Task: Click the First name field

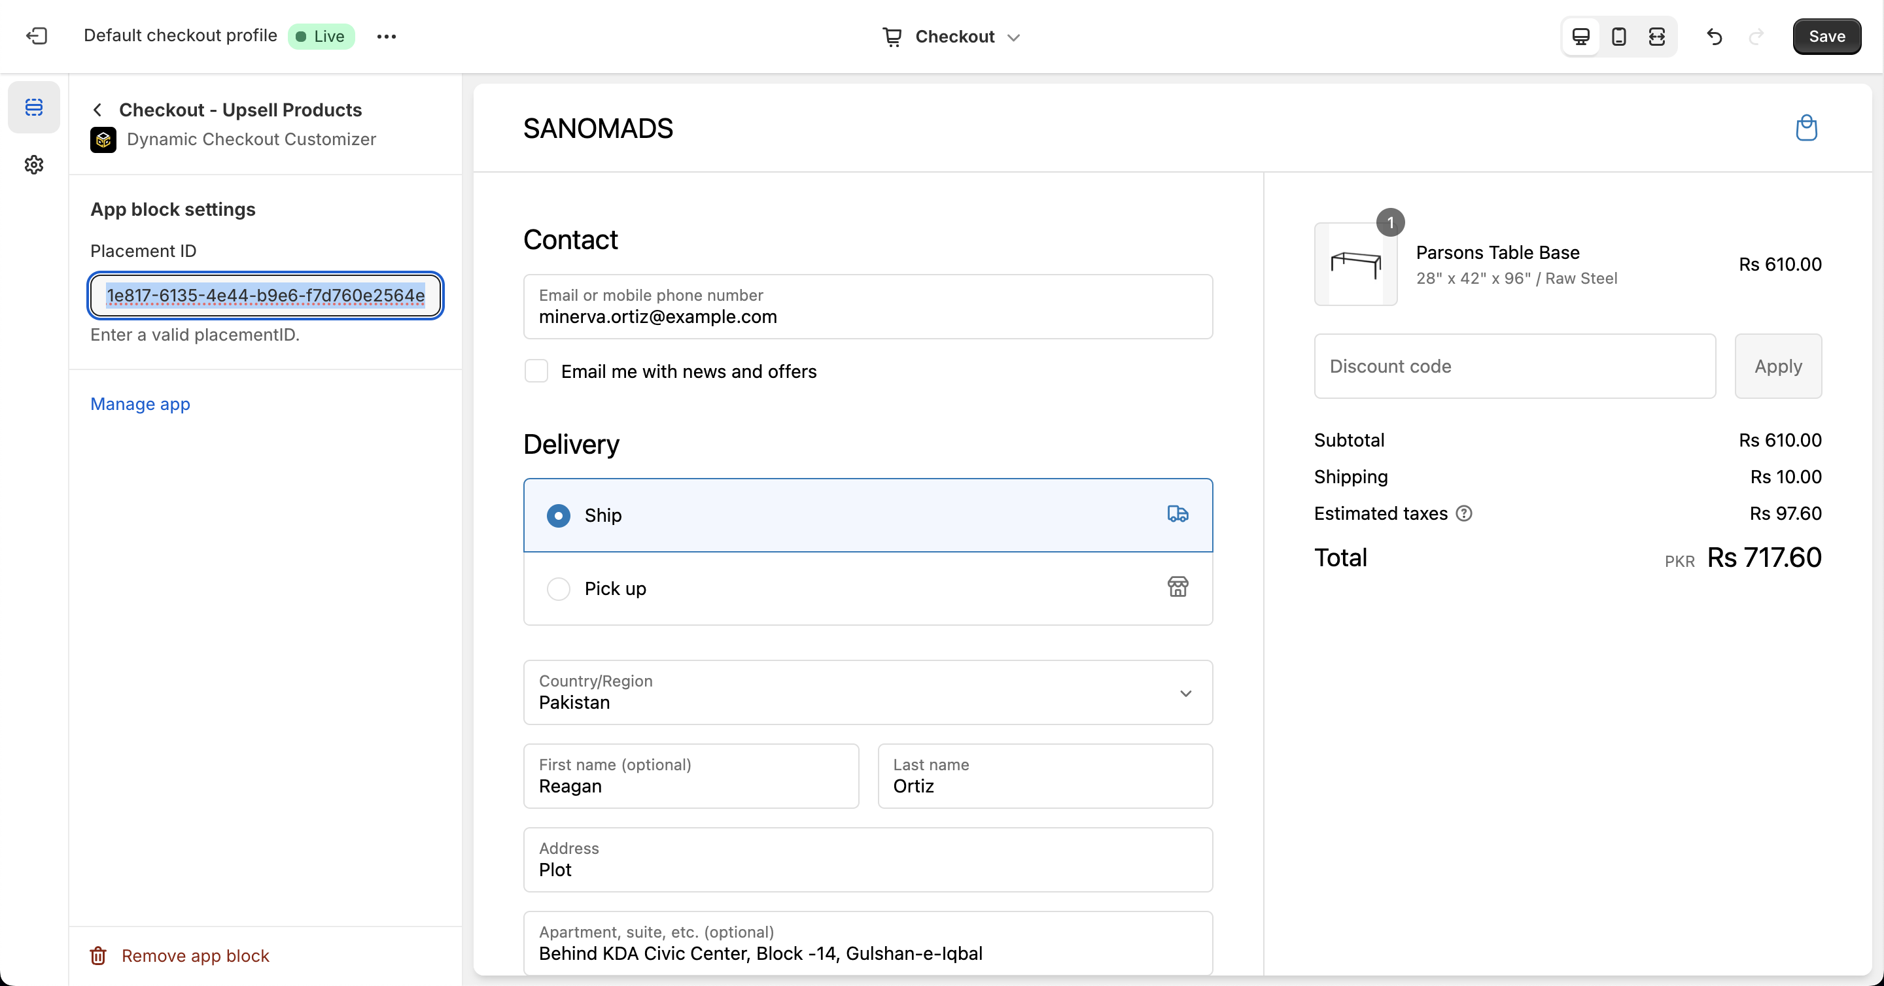Action: point(691,775)
